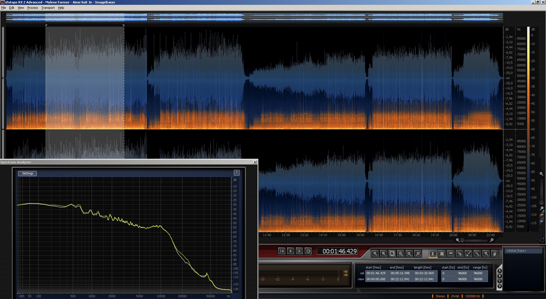Select the hand grab tool
The height and width of the screenshot is (299, 546).
tap(495, 253)
